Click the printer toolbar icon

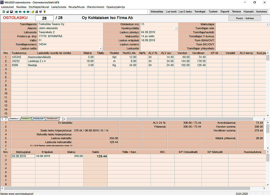[37, 12]
